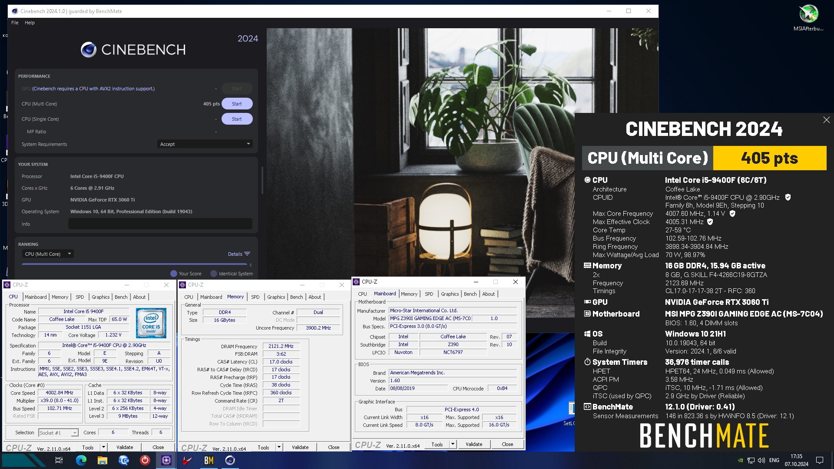Click the Details filter icon in Ranking
The width and height of the screenshot is (834, 469).
point(247,254)
